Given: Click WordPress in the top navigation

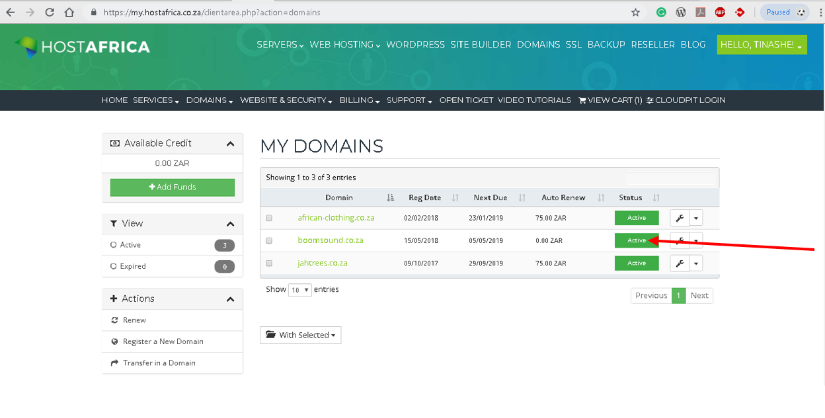Looking at the screenshot, I should tap(416, 44).
